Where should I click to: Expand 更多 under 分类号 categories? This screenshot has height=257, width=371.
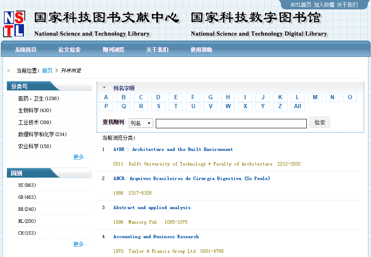81,157
